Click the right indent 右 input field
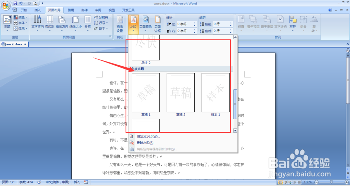Screen dimensions: 350x186 pyautogui.click(x=185, y=31)
